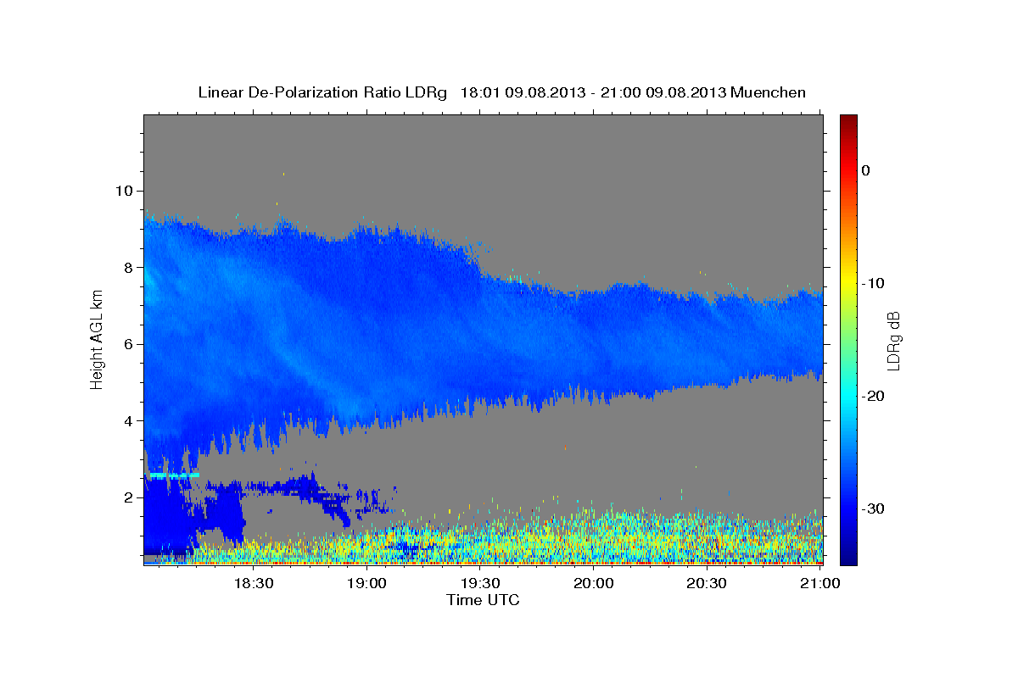Click the yellow section of the colorbar

coord(848,284)
